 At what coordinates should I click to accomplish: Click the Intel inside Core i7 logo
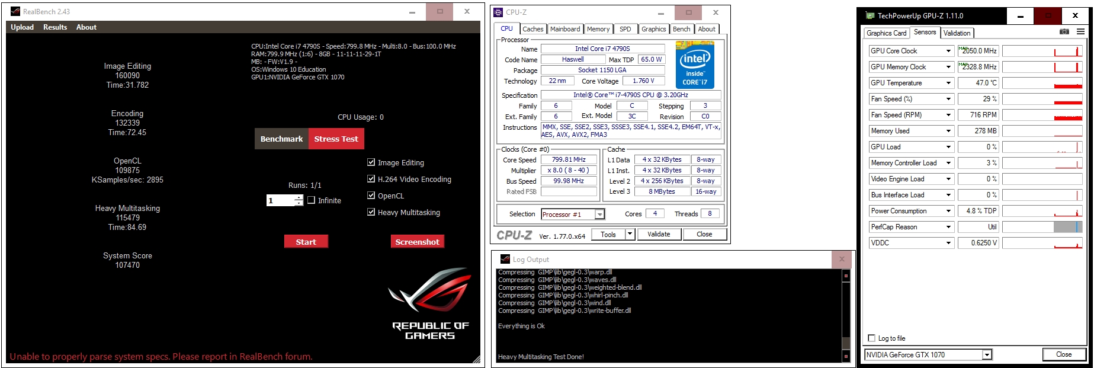pyautogui.click(x=695, y=65)
